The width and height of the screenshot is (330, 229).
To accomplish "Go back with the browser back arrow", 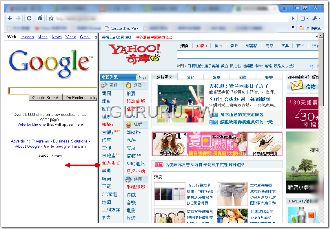I will 10,18.
